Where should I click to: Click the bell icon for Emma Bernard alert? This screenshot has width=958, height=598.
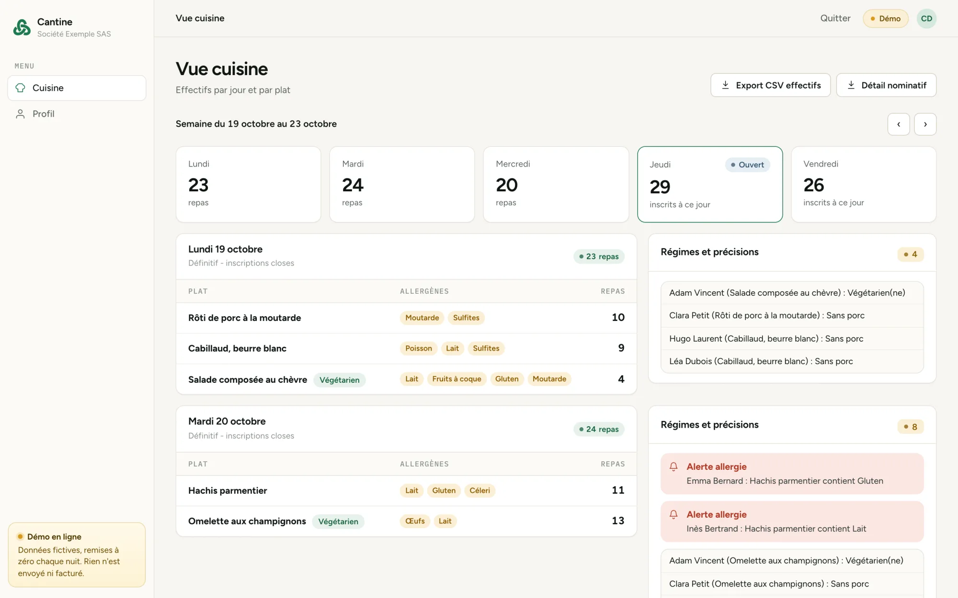click(673, 466)
